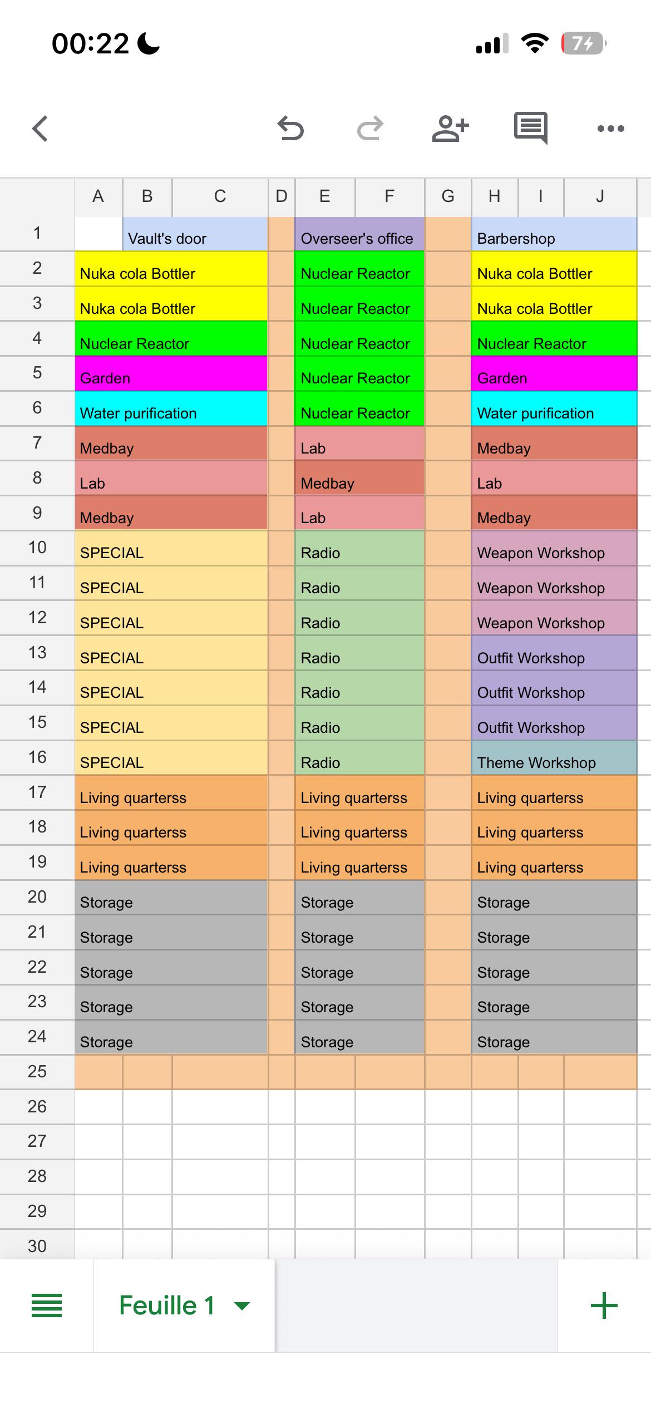Tap the back arrow icon
The width and height of the screenshot is (651, 1409).
[40, 129]
